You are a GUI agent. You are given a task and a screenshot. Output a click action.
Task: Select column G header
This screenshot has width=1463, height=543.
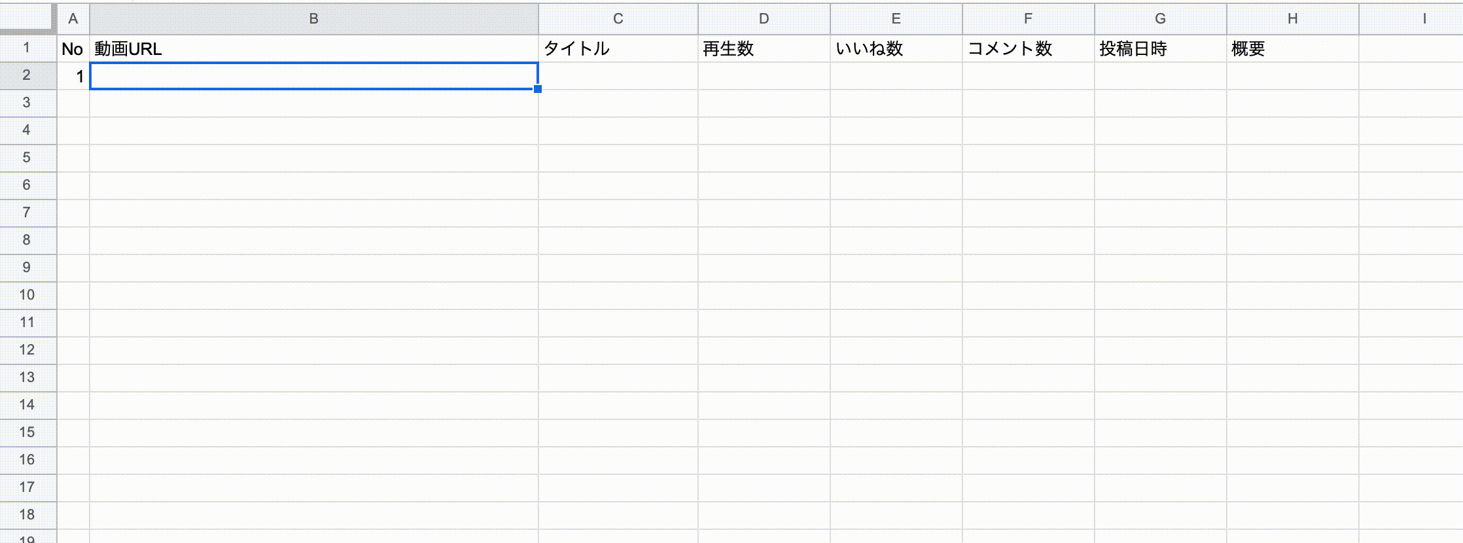click(1161, 19)
